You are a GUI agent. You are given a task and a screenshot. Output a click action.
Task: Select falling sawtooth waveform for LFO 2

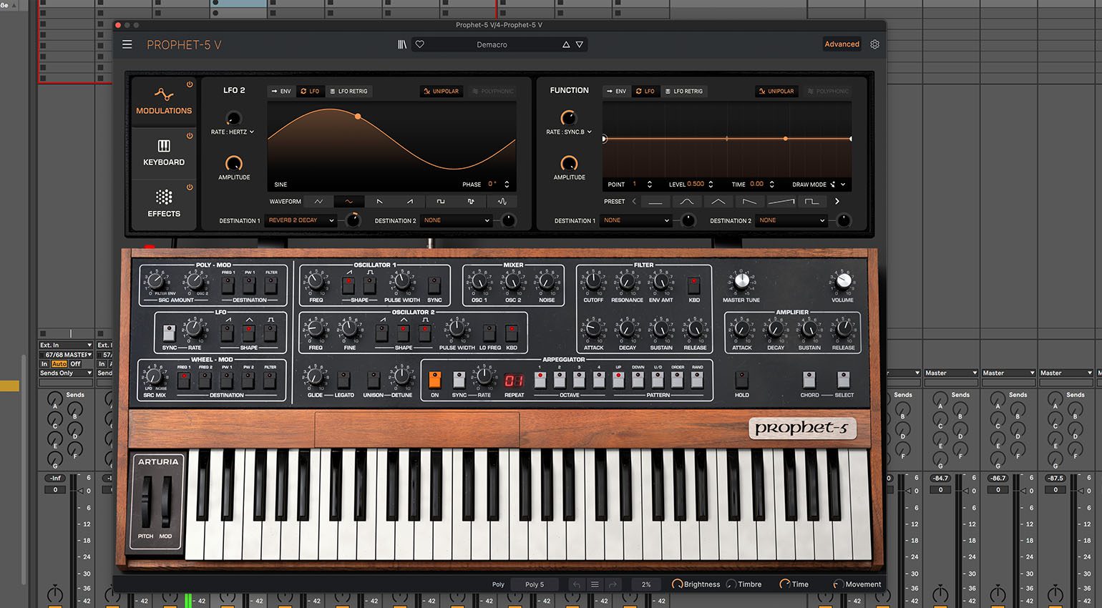pyautogui.click(x=379, y=202)
